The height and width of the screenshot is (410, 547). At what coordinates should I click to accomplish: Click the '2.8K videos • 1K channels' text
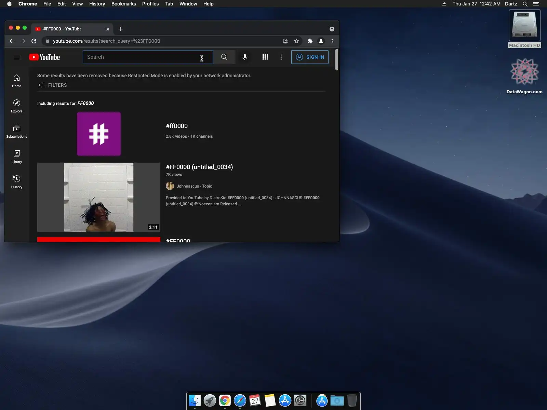tap(189, 136)
